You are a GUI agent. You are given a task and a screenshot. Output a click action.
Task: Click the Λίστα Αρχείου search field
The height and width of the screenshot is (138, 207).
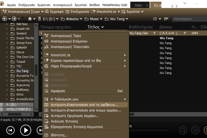[190, 19]
